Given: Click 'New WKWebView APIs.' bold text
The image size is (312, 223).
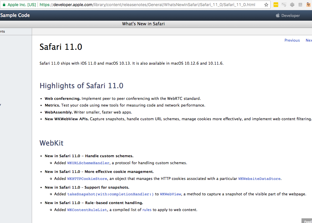Looking at the screenshot, I should coord(67,119).
